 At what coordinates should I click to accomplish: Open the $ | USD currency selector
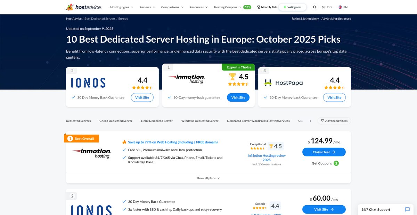point(327,7)
